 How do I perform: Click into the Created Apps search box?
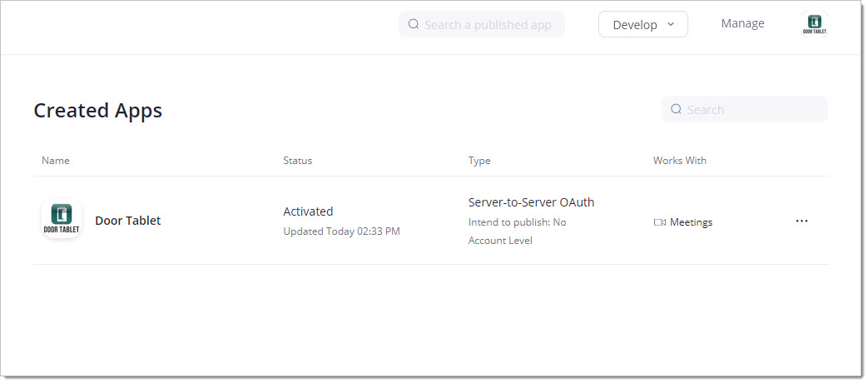[753, 109]
